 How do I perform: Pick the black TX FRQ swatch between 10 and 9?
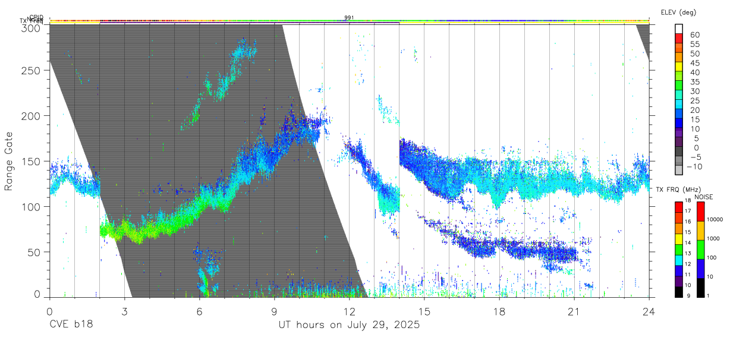[x=679, y=292]
